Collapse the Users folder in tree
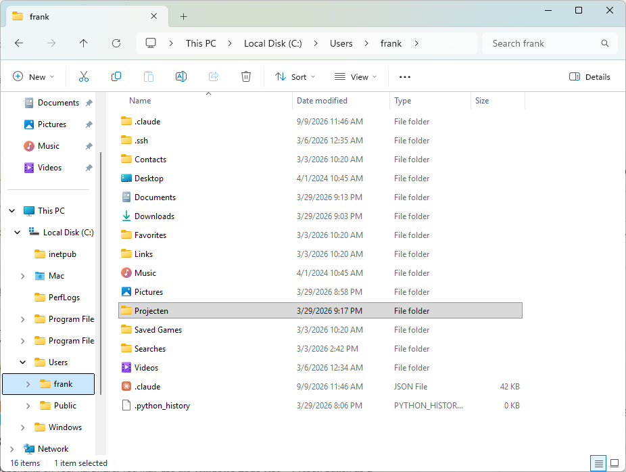The image size is (626, 472). coord(23,362)
